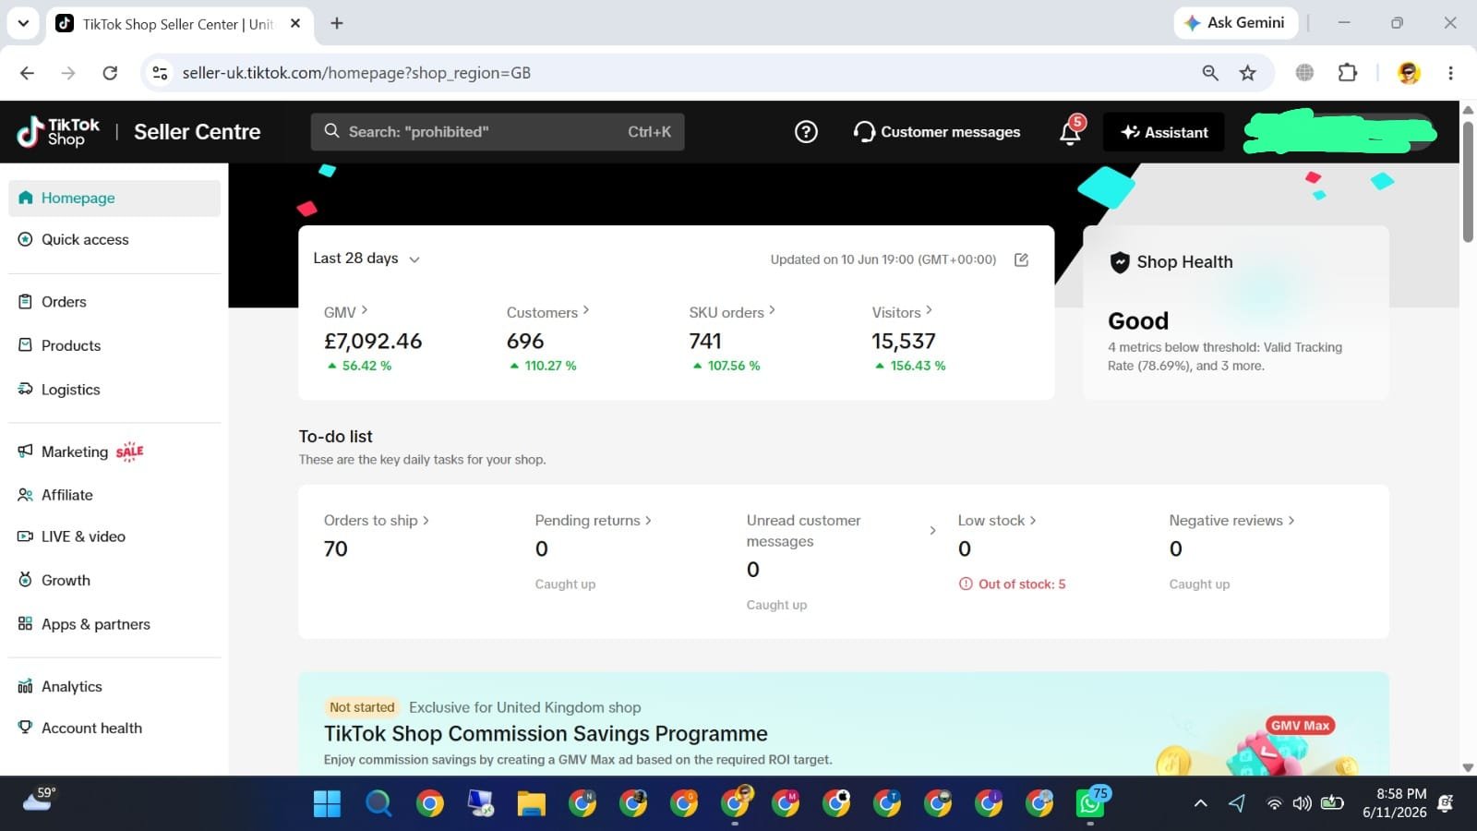Image resolution: width=1477 pixels, height=831 pixels.
Task: Open Negative reviews task
Action: tap(1231, 521)
